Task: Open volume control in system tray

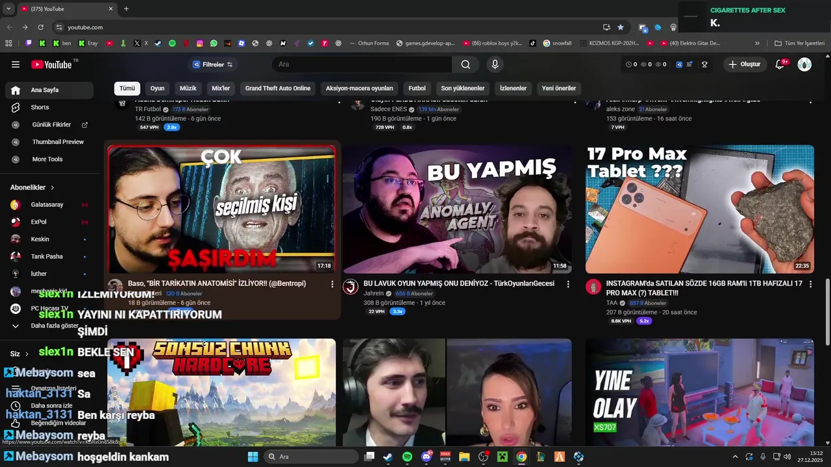Action: click(788, 457)
